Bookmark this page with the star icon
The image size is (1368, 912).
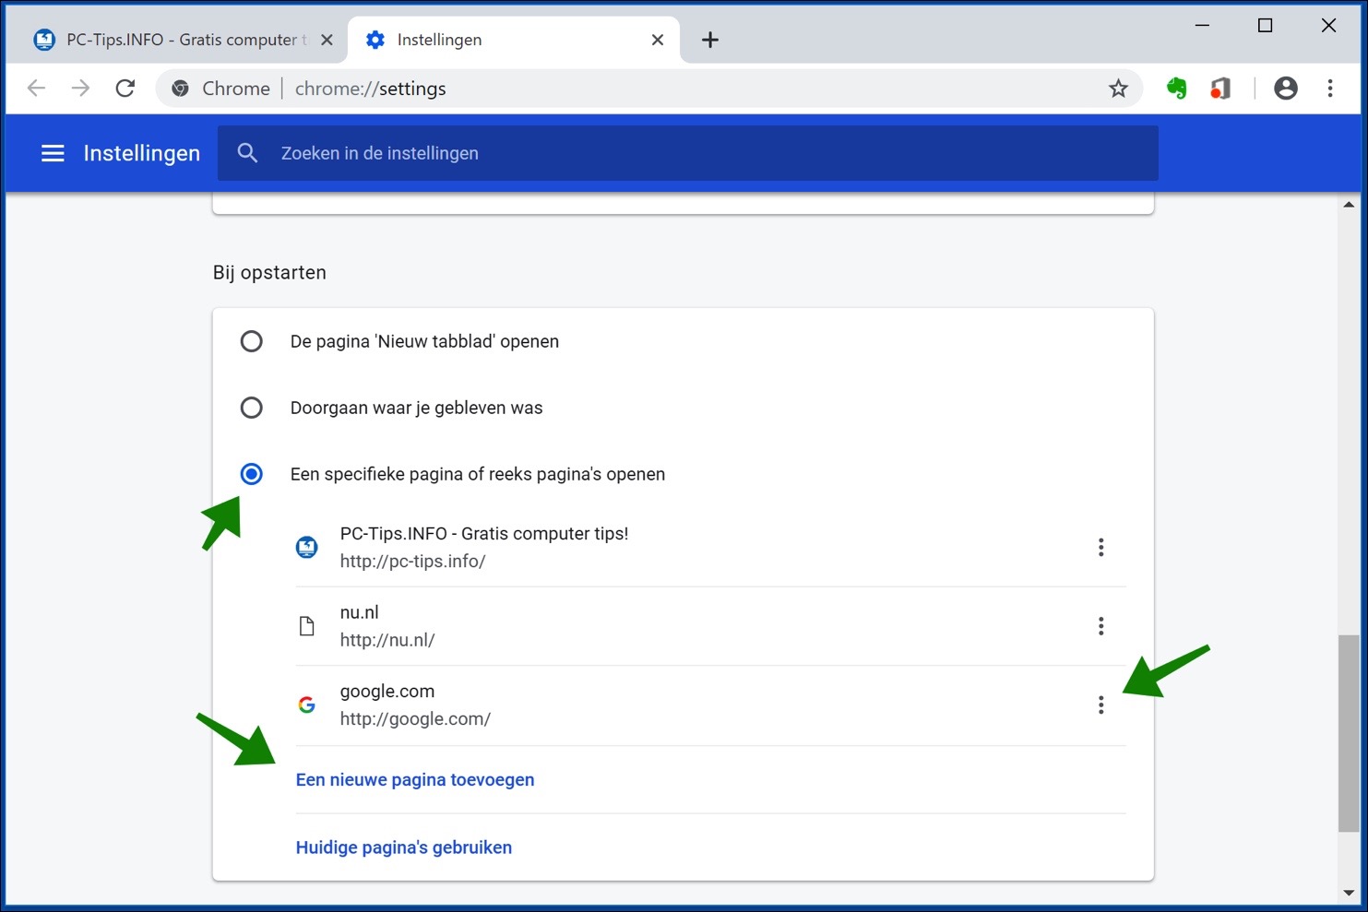point(1118,89)
